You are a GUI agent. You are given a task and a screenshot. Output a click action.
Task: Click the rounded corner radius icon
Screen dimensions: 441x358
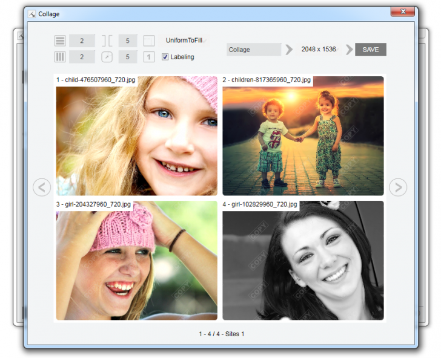(107, 57)
